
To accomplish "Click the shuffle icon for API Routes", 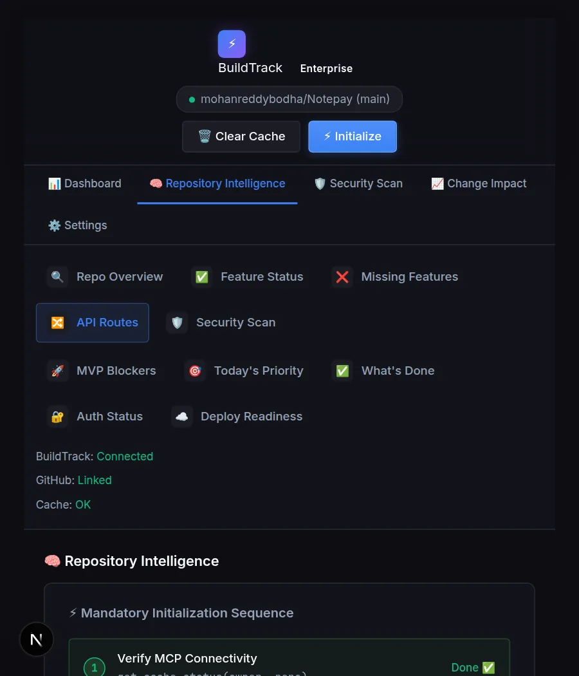I will point(57,323).
